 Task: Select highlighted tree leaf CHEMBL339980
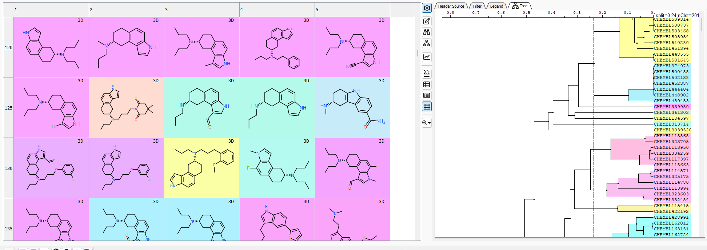[x=671, y=107]
